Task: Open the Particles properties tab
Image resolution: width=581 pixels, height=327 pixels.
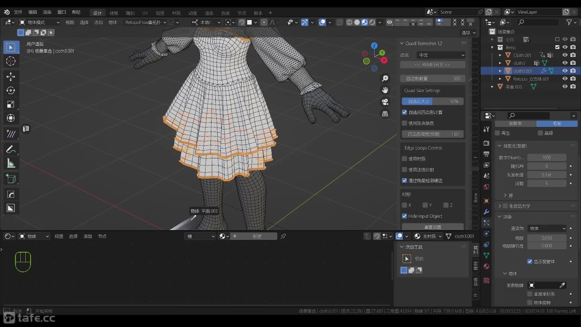Action: [486, 223]
